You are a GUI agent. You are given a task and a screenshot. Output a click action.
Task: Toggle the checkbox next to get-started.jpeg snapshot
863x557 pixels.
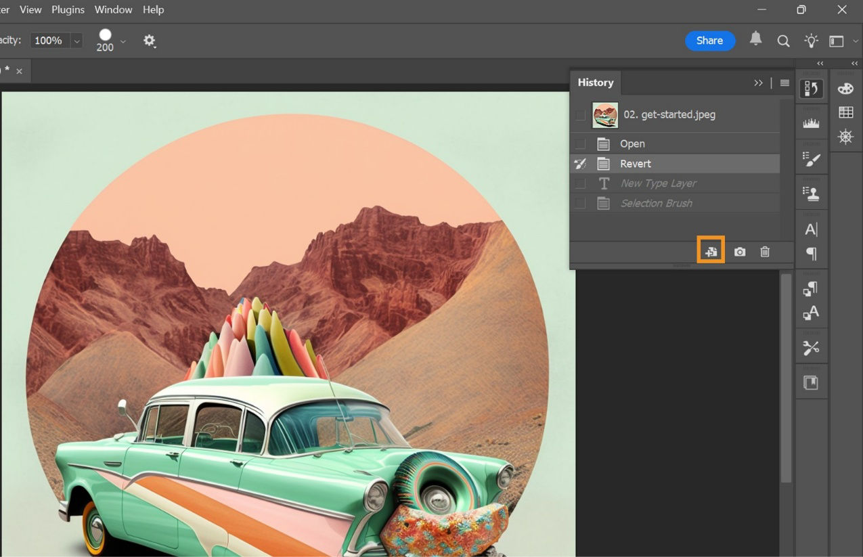[x=579, y=114]
